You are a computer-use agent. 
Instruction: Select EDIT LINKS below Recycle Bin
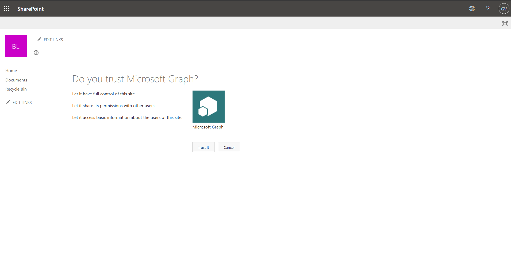tap(22, 102)
